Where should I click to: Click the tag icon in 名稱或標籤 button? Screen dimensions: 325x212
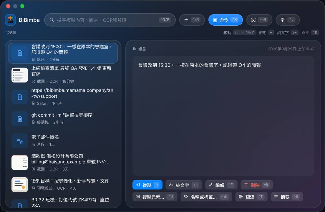(186, 196)
